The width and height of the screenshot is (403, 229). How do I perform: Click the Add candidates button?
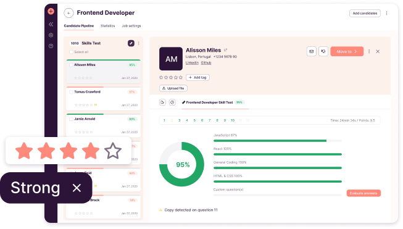[x=365, y=13]
